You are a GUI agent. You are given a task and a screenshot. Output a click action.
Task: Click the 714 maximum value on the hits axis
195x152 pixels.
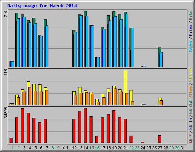click(6, 14)
